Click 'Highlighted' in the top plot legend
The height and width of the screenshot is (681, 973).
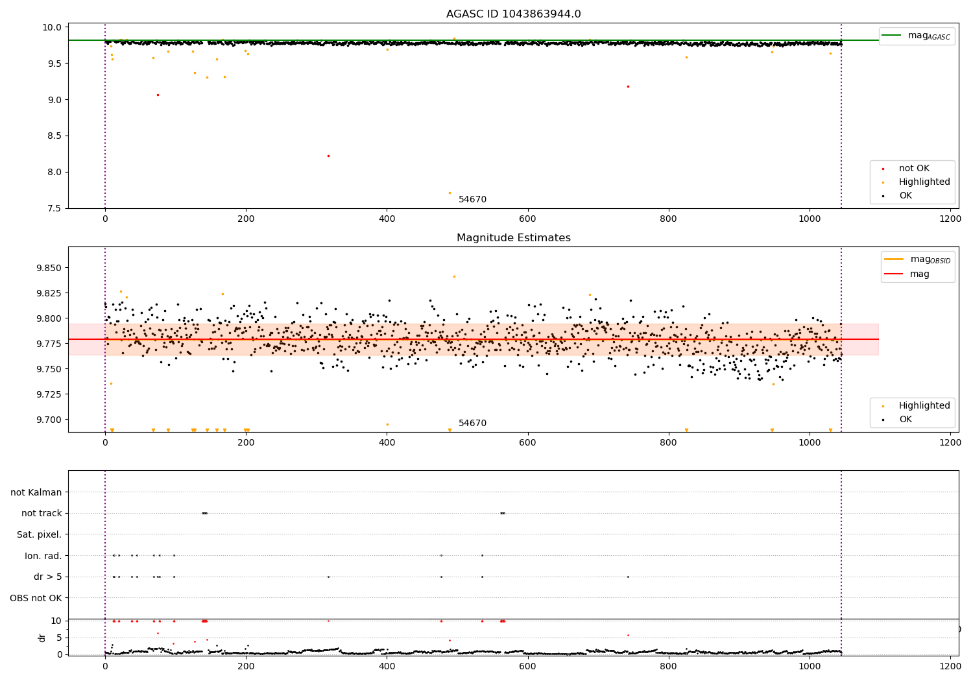tap(924, 182)
